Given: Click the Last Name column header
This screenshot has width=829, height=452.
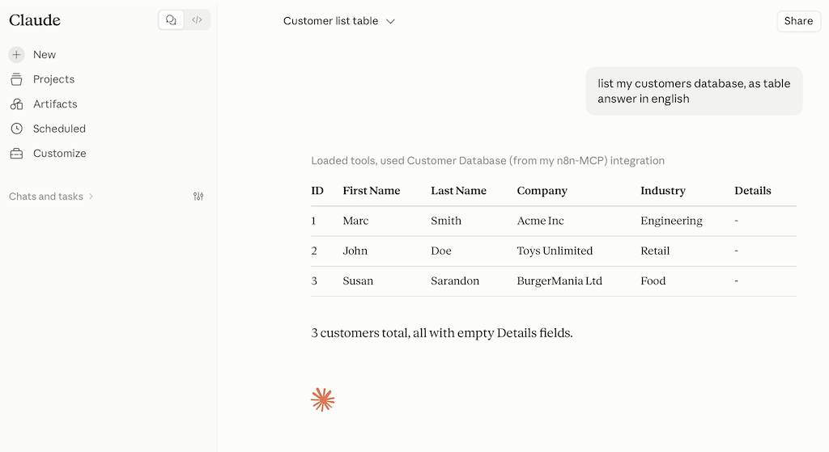Looking at the screenshot, I should (x=458, y=191).
